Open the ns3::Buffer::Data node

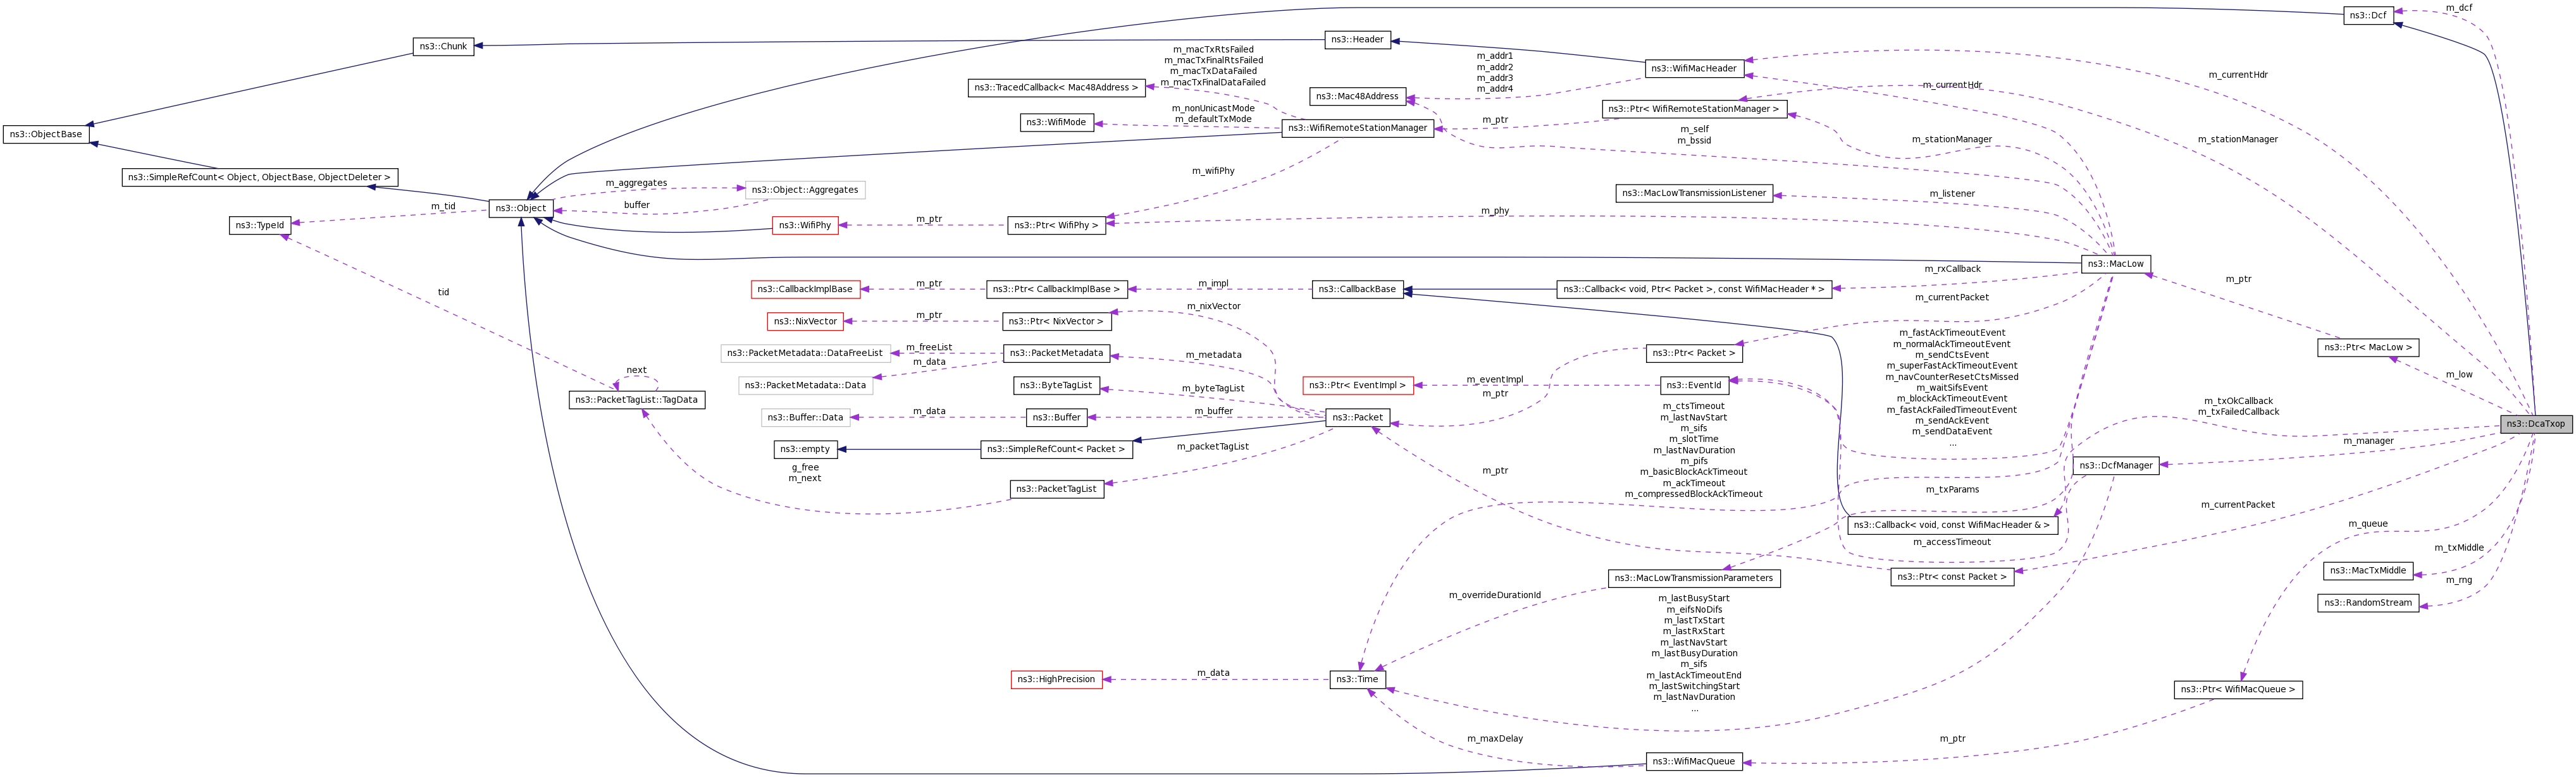[805, 417]
